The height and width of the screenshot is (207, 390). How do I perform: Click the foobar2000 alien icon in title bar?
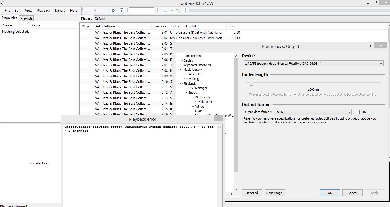3,3
